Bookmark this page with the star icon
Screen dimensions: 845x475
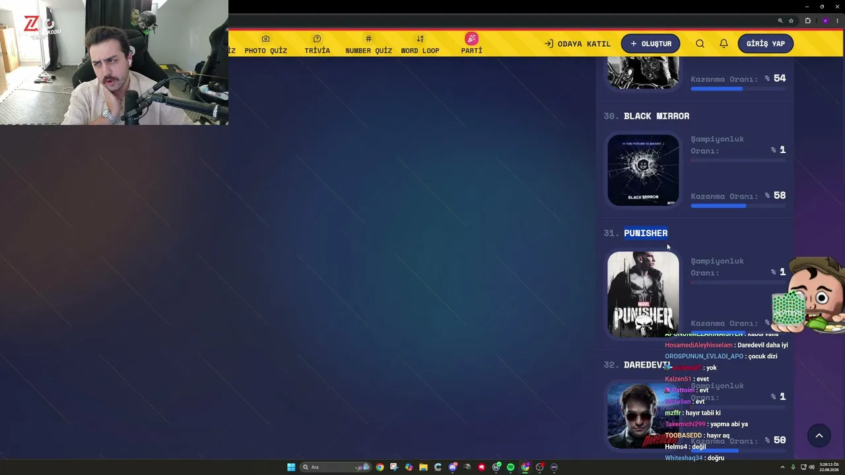point(791,20)
